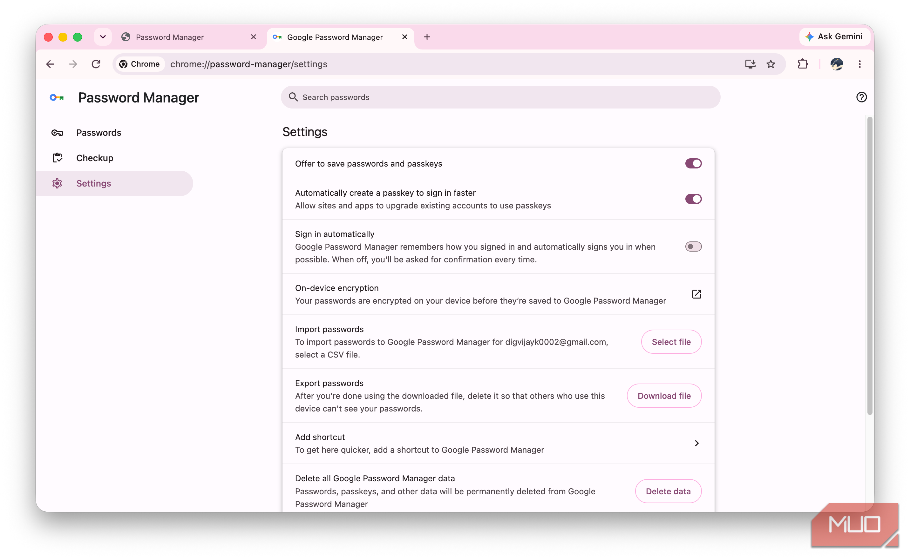Disable Offer to save passwords and passkeys
The width and height of the screenshot is (910, 559).
693,163
